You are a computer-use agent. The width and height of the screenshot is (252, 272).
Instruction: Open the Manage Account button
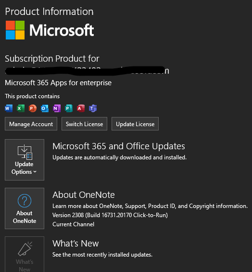(31, 124)
